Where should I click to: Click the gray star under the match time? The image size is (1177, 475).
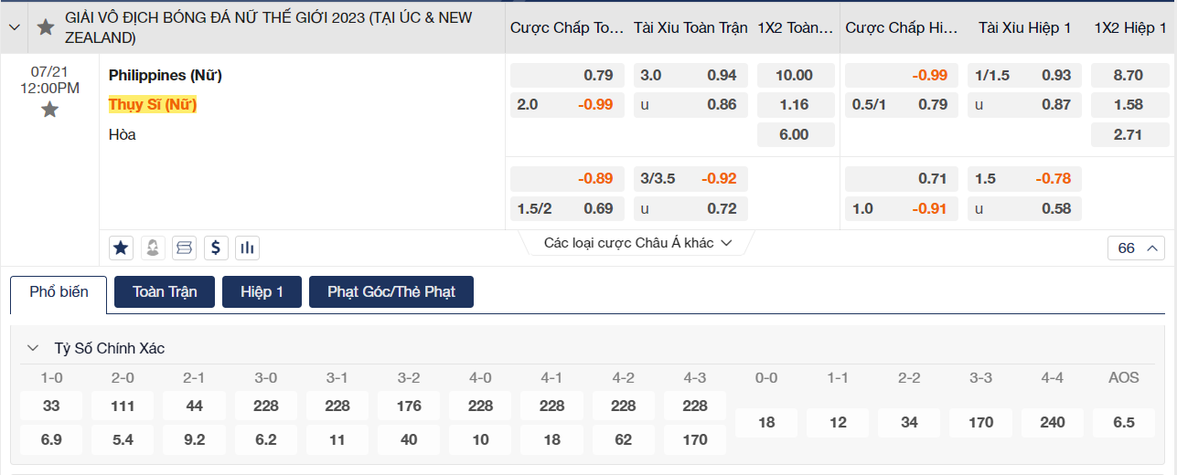49,110
